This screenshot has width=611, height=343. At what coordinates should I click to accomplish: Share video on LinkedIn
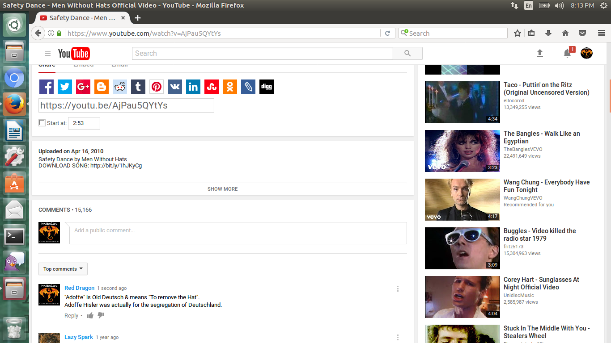point(193,87)
